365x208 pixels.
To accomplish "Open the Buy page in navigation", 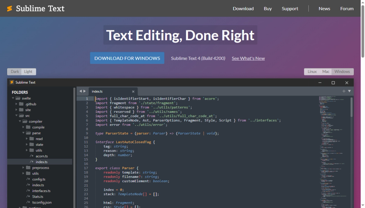I will point(268,9).
